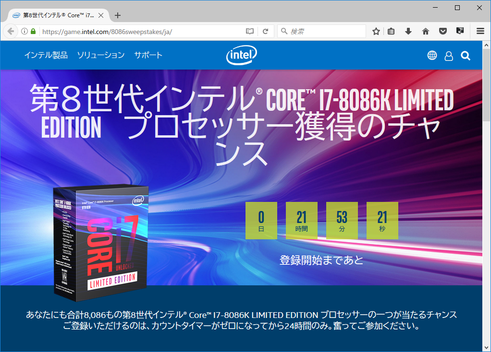
Task: Click the 53 分 countdown tile
Action: 342,221
